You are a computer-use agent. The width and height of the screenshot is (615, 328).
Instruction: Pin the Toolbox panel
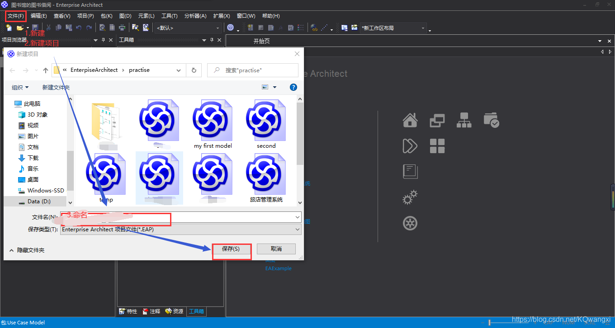(x=212, y=40)
